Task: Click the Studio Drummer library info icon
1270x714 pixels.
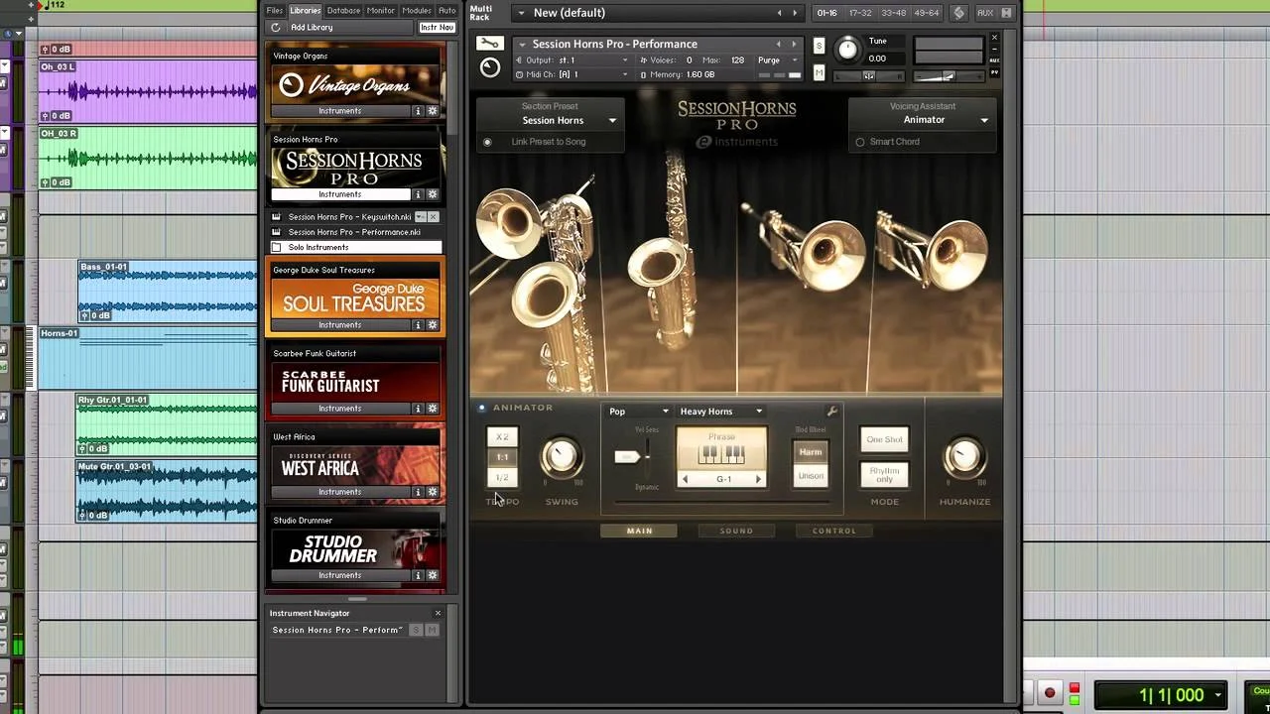Action: tap(418, 575)
